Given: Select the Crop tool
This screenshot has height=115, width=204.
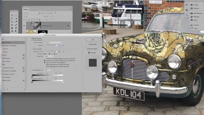Looking at the screenshot, I should (12, 21).
